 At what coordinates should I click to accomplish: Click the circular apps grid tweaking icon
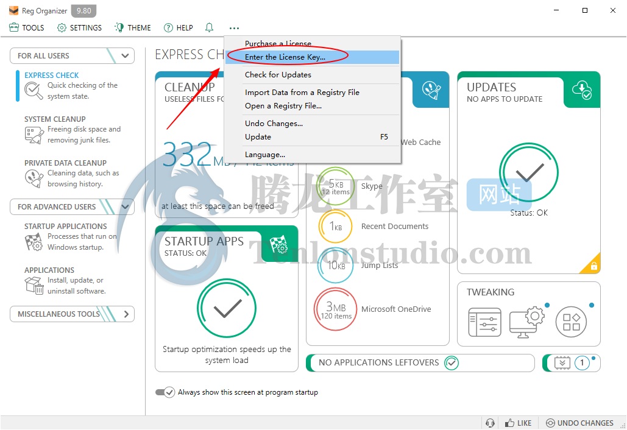(x=571, y=322)
